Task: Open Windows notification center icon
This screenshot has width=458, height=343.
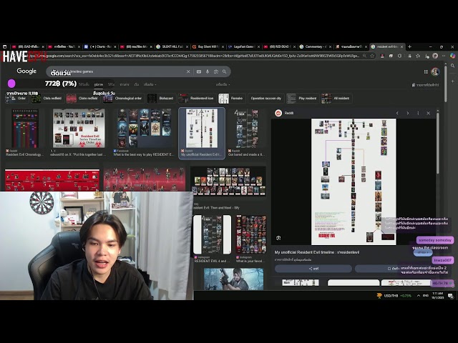Action: click(451, 296)
